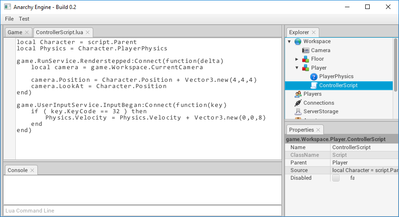399x217 pixels.
Task: Click the ControllerScript script icon
Action: coord(314,85)
